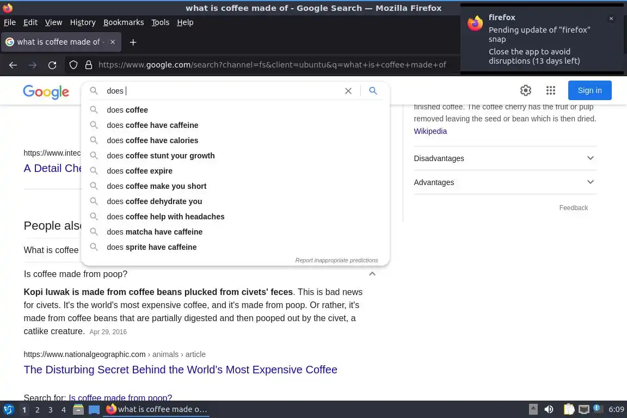627x418 pixels.
Task: Click 'Report inappropriate predictions'
Action: (x=336, y=260)
